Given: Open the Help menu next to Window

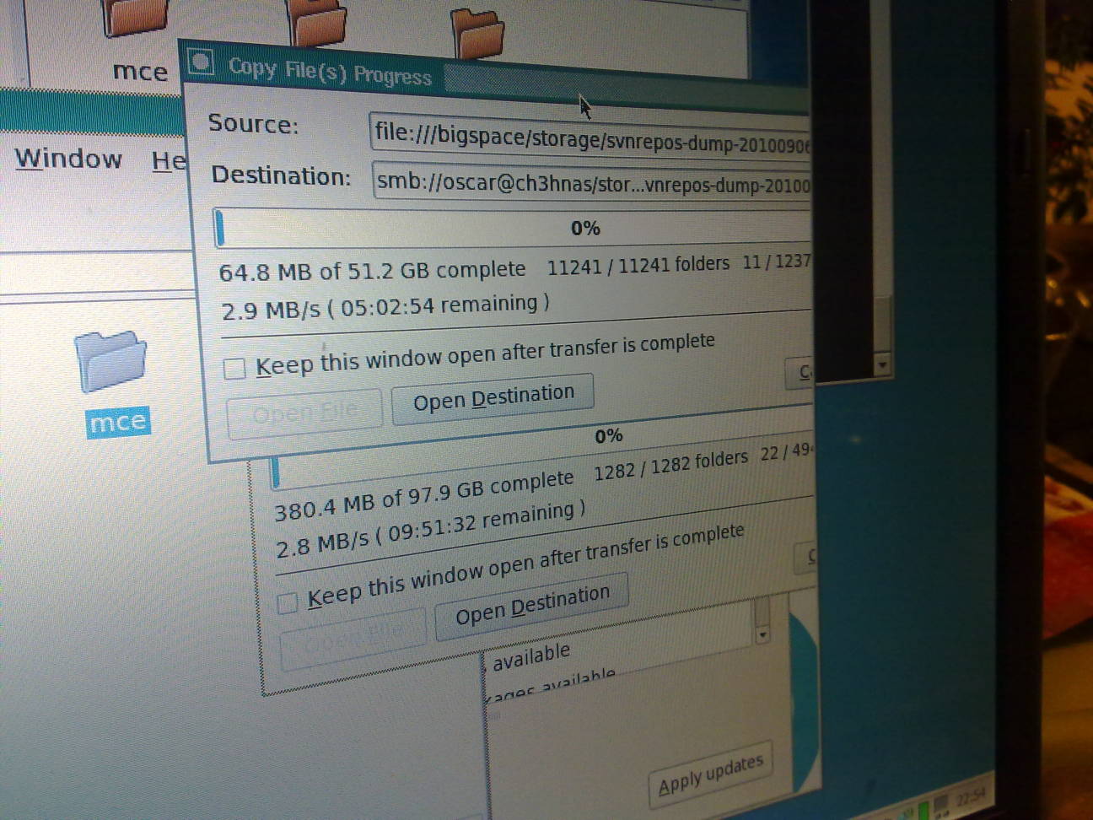Looking at the screenshot, I should click(x=169, y=160).
